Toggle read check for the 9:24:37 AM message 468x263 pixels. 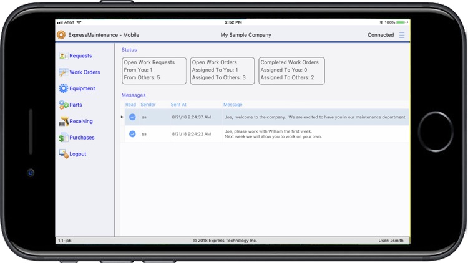pos(132,117)
